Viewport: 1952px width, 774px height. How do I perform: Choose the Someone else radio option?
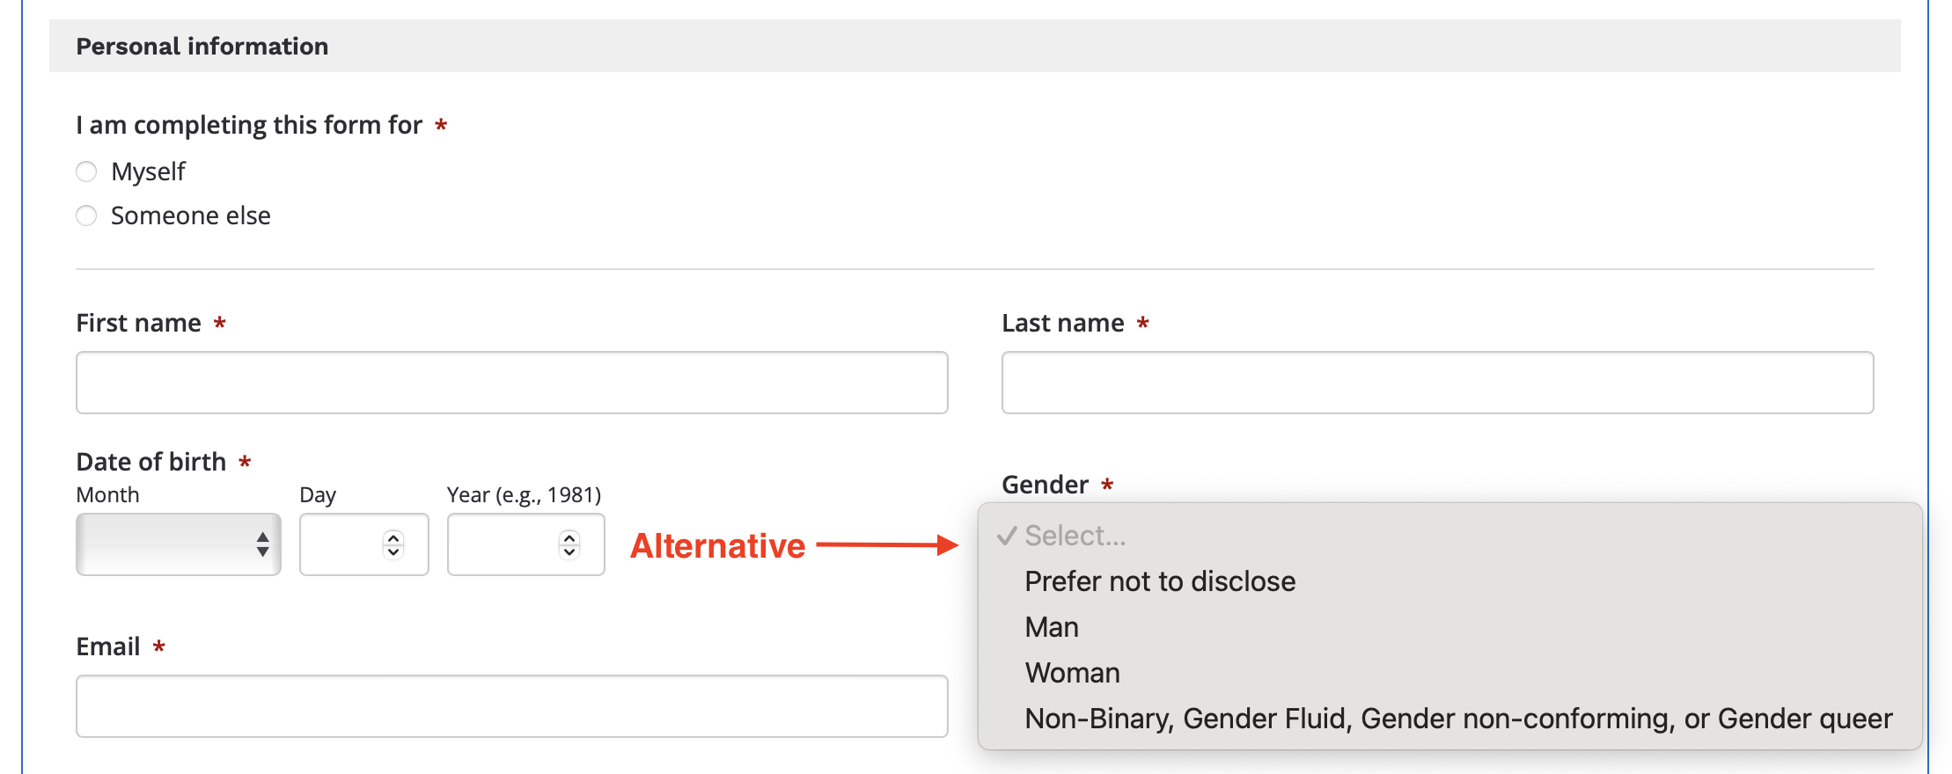pos(86,215)
